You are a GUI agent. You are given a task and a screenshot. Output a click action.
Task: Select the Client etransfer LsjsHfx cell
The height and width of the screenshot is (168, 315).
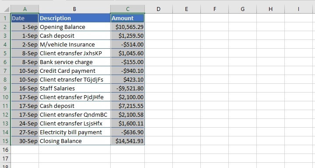74,124
